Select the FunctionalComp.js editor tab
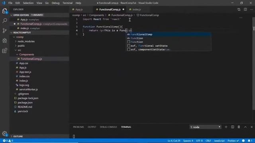The width and height of the screenshot is (255, 143). click(110, 10)
